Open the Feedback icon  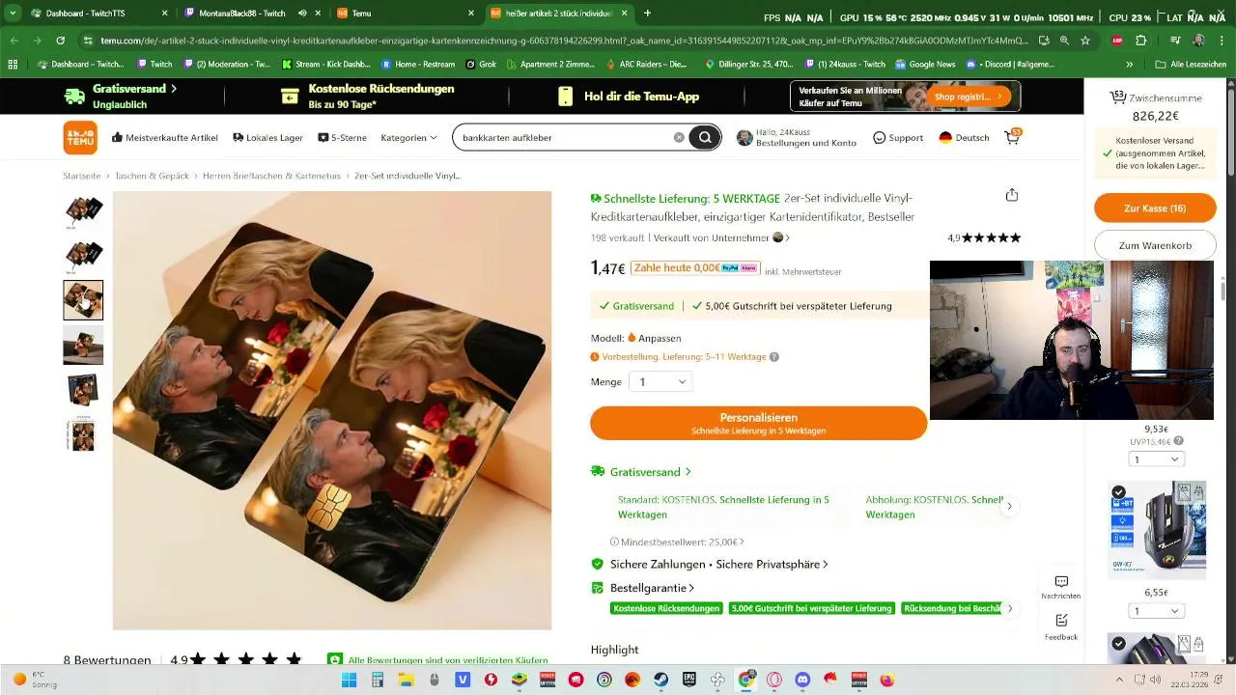coord(1061,625)
